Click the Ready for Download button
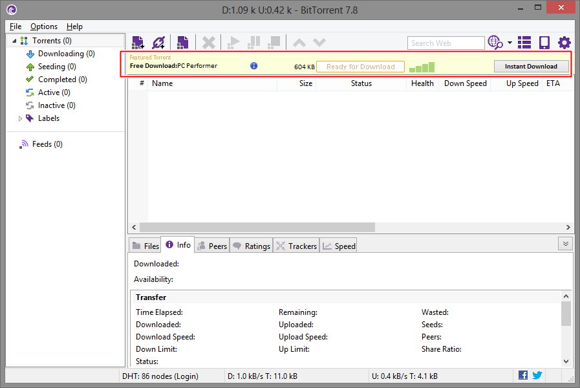580x388 pixels. coord(360,67)
